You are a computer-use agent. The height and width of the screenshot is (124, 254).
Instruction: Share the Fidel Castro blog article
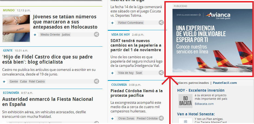[97, 81]
